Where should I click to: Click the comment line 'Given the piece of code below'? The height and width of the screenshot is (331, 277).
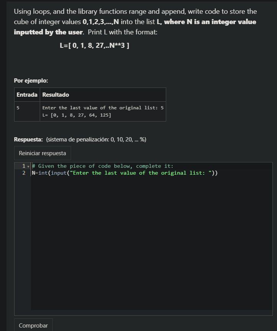(103, 166)
